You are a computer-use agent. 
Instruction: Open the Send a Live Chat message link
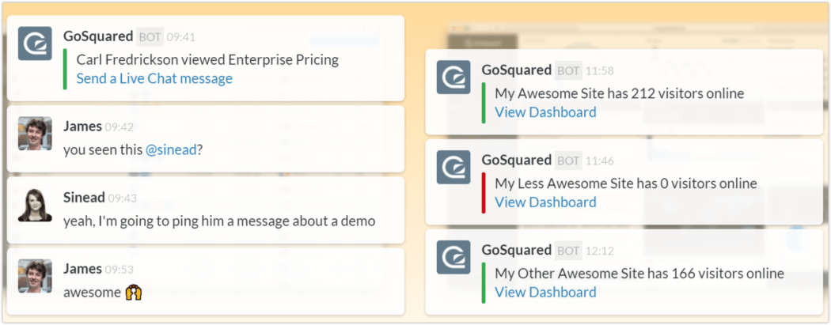(154, 78)
